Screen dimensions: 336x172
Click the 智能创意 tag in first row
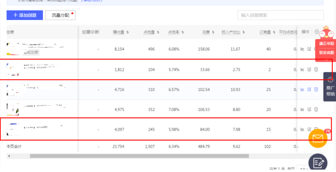31,52
